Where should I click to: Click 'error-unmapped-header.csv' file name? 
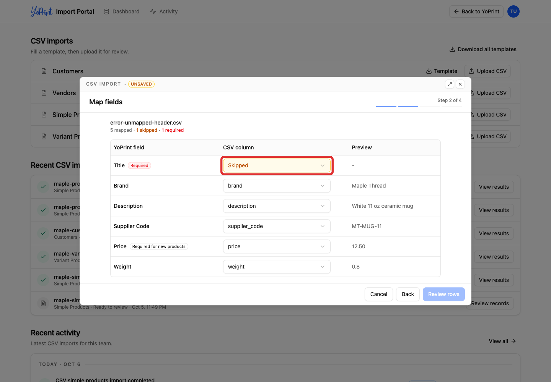(x=146, y=123)
